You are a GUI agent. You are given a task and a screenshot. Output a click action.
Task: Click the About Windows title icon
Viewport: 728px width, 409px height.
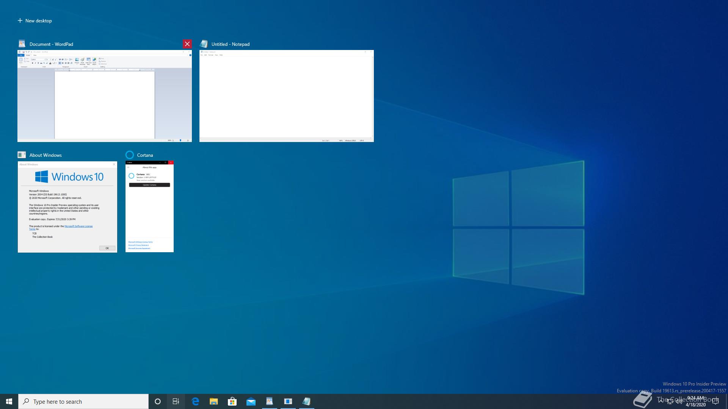click(22, 155)
